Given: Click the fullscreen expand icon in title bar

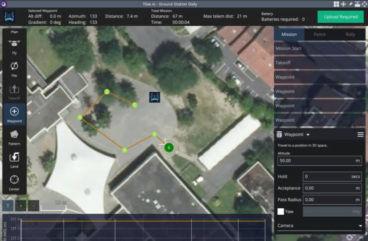Looking at the screenshot, I should 364,4.
